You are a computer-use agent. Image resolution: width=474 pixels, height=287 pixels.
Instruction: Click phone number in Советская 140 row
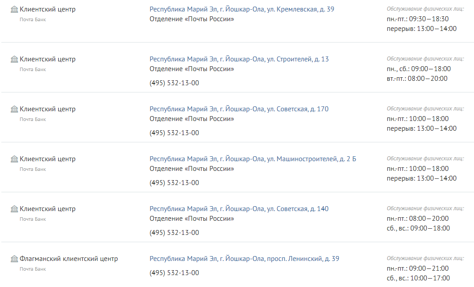[x=174, y=233]
